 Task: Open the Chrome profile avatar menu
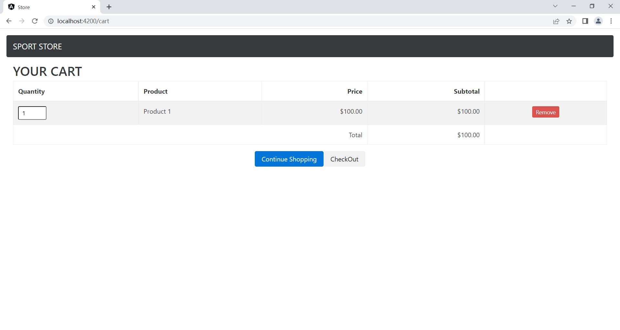[598, 21]
